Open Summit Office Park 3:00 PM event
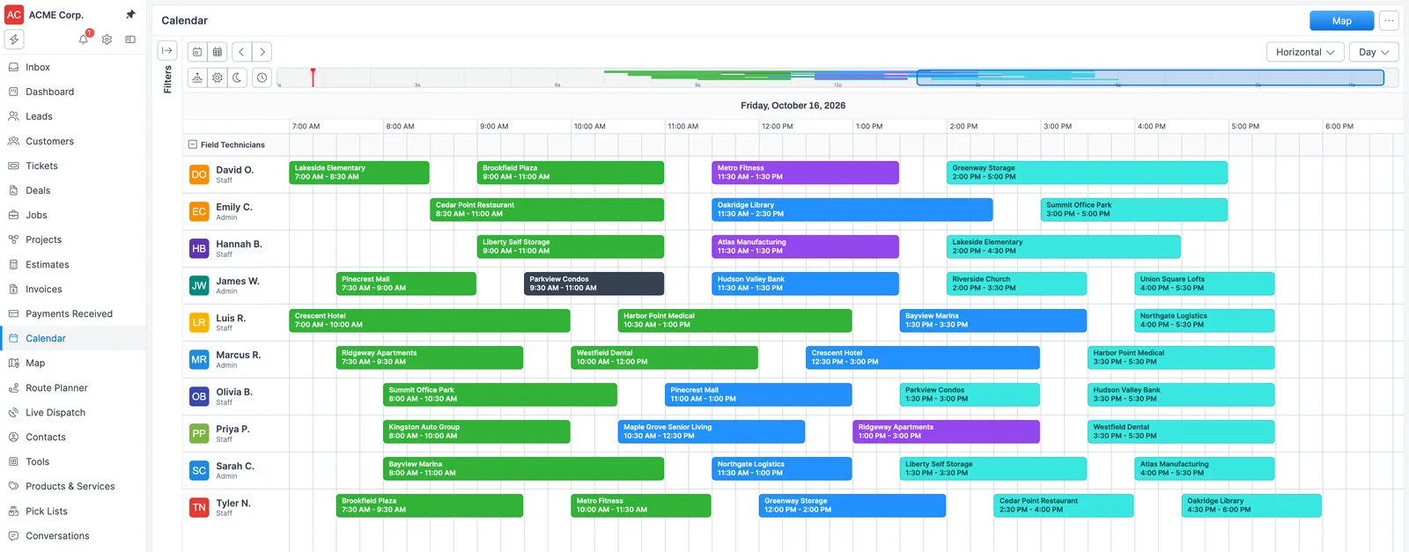 (x=1134, y=210)
